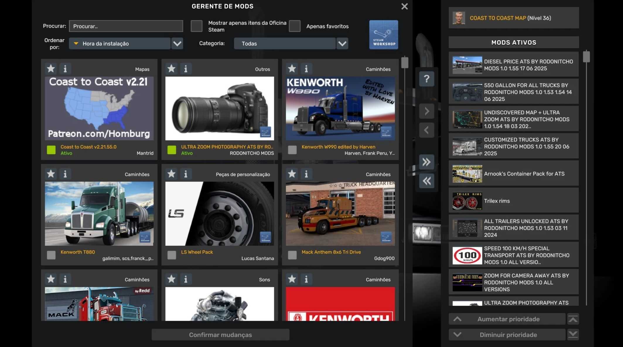Screen dimensions: 623x347
Task: Activate Kenworth T880 mod checkbox
Action: click(x=51, y=255)
